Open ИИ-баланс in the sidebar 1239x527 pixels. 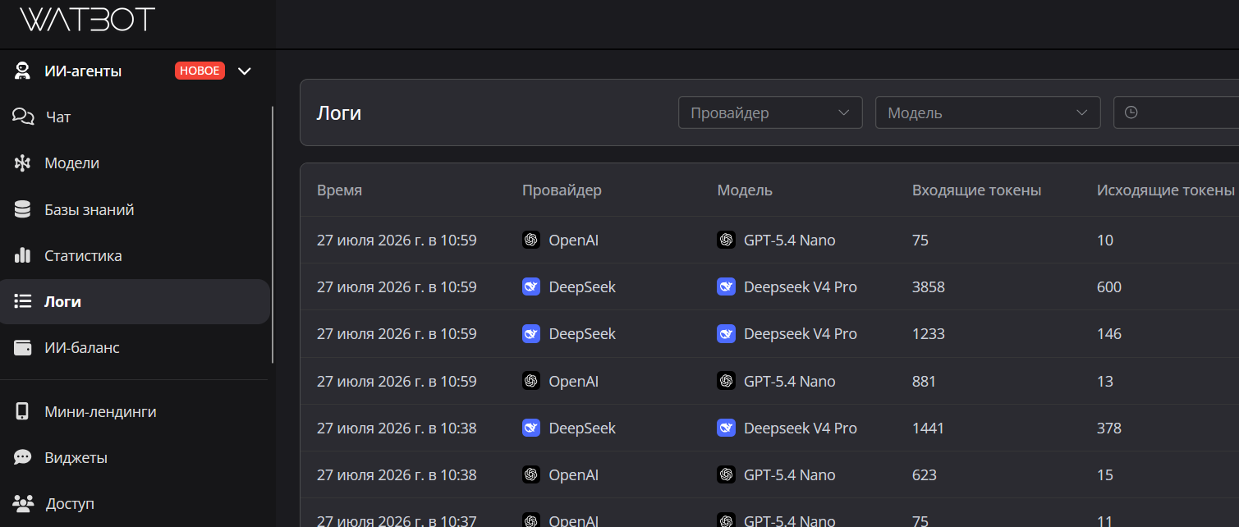82,348
